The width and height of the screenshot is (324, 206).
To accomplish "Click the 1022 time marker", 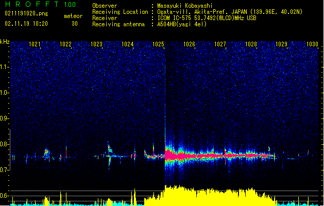I will tap(65, 44).
